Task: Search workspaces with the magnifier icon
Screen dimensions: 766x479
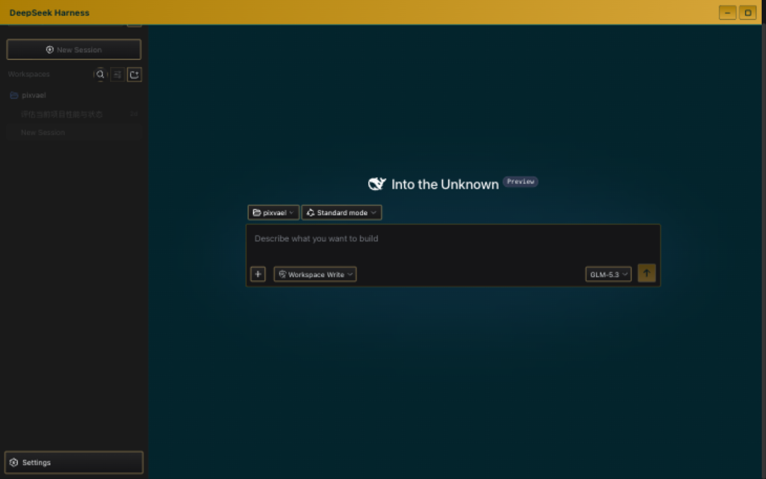Action: [x=100, y=75]
